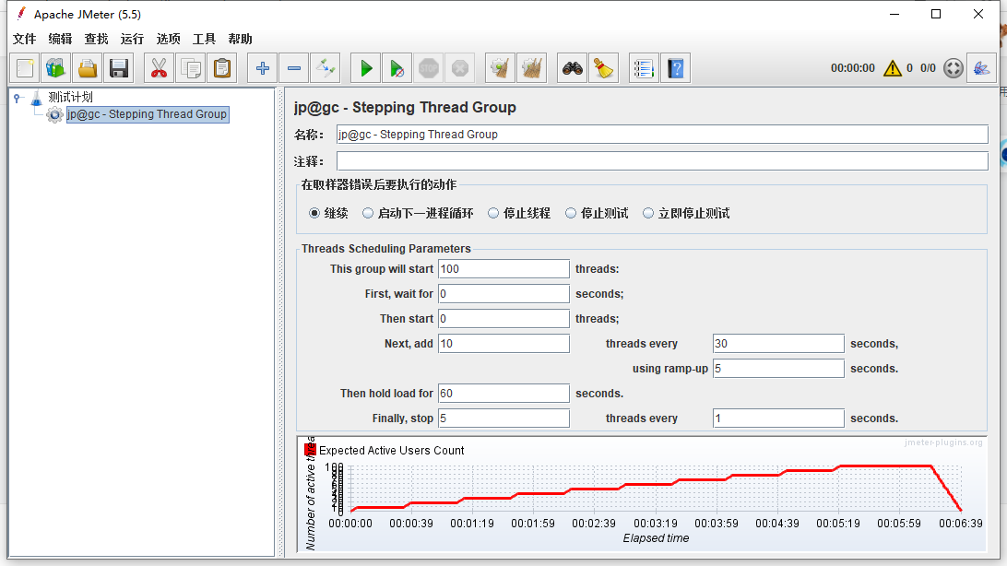Screen dimensions: 1007x566
Task: Start the test with green play
Action: coord(365,68)
